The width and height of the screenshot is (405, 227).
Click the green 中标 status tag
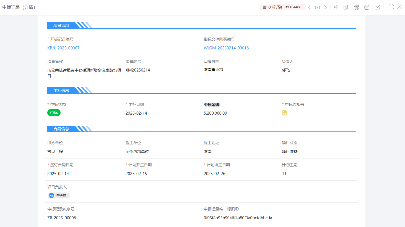pyautogui.click(x=54, y=113)
